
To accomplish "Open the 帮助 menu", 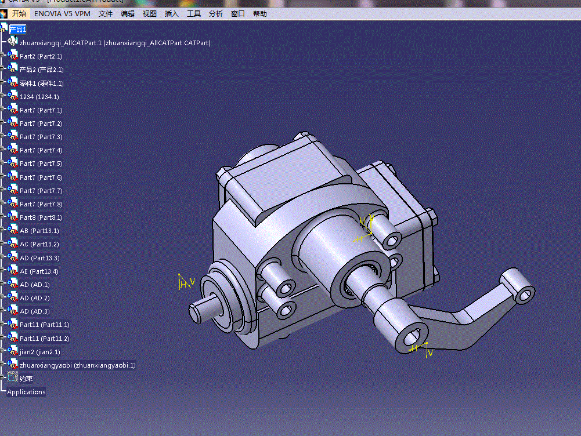I will pyautogui.click(x=260, y=14).
